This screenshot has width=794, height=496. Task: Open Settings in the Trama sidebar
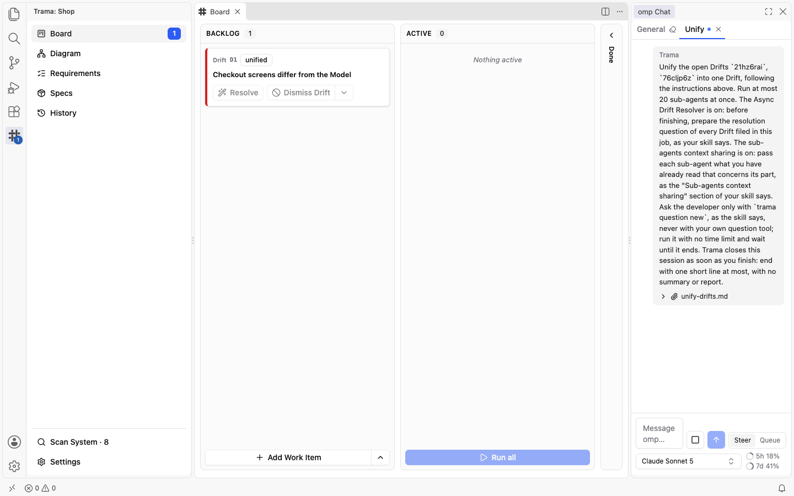[109, 462]
